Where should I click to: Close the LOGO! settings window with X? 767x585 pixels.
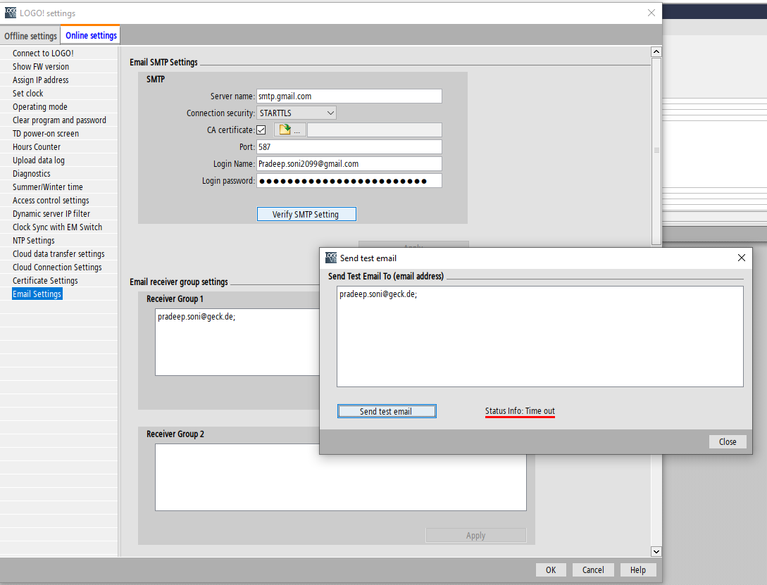click(651, 13)
